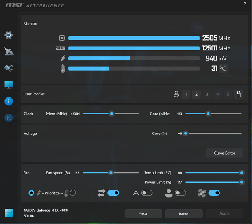Open the hardware monitor screen icon

pyautogui.click(x=9, y=84)
